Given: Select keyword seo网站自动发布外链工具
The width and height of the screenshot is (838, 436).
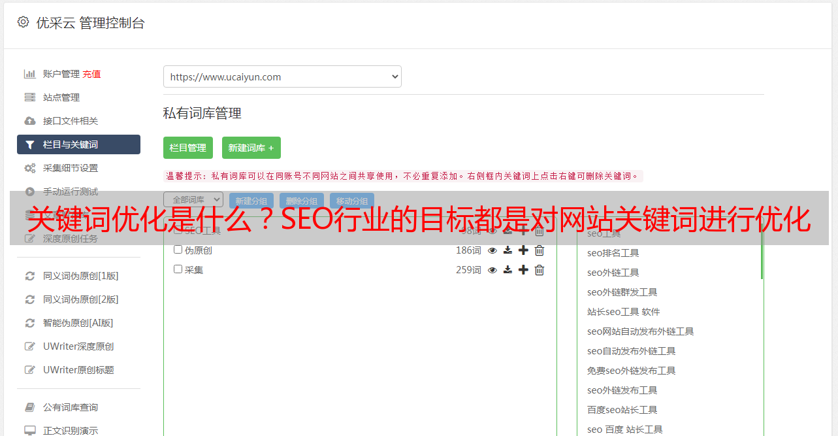Looking at the screenshot, I should coord(640,331).
